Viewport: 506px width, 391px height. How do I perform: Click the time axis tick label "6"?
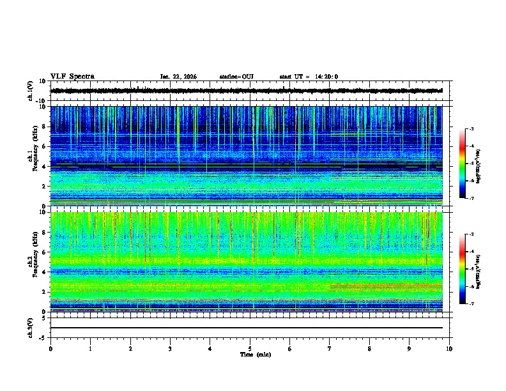coord(290,349)
